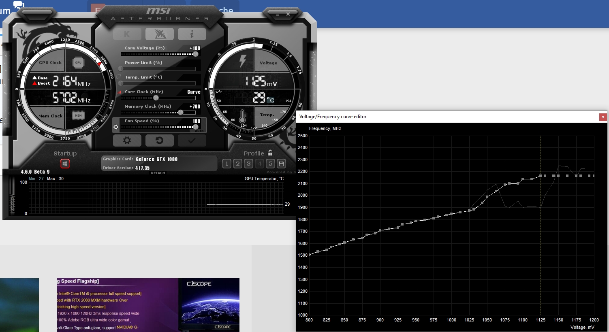Select the curve point at 1125 mV
This screenshot has width=609, height=332.
point(541,176)
